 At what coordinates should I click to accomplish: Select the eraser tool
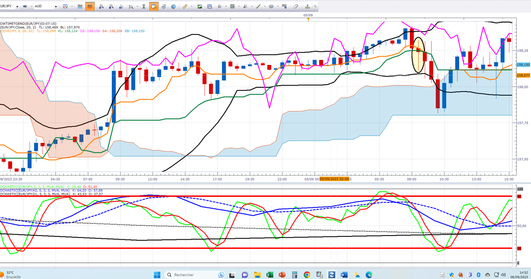(296, 7)
